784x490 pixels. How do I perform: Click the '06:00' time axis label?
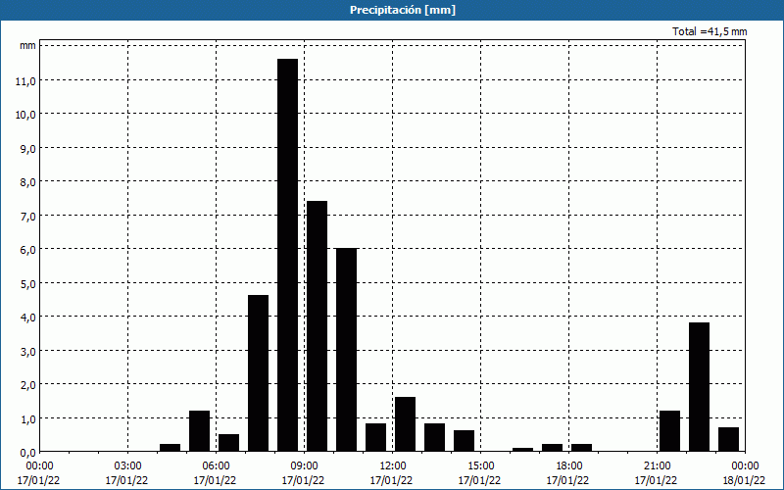point(216,466)
